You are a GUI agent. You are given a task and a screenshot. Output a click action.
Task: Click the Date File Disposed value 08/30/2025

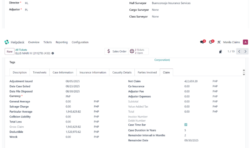click(x=72, y=92)
